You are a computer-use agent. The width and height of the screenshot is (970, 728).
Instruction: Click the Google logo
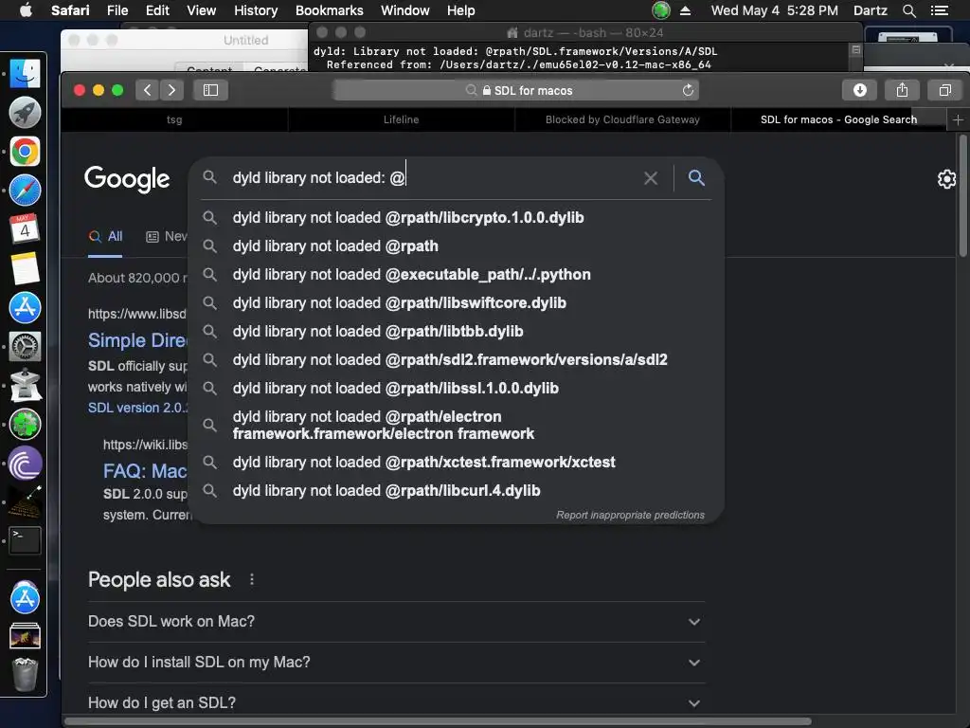click(x=127, y=179)
